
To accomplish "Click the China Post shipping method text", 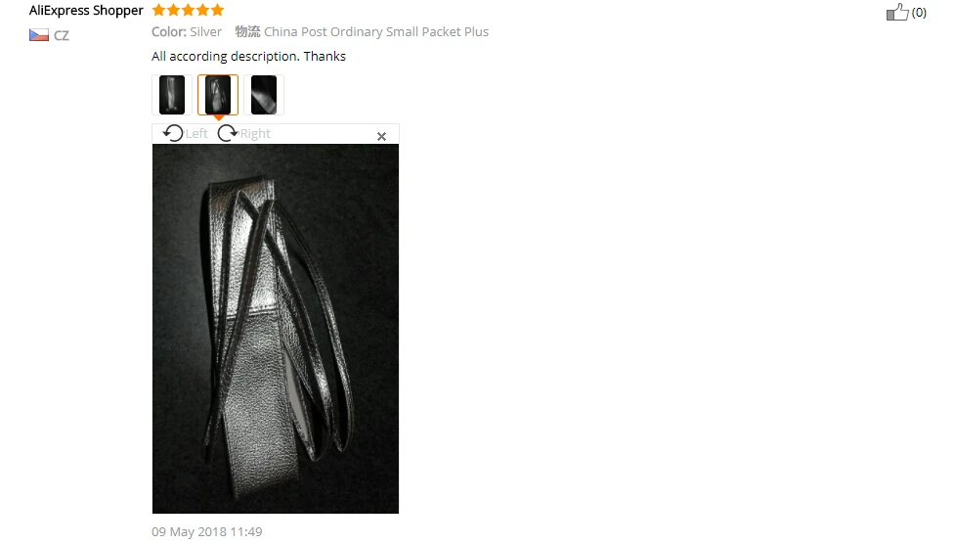I will click(376, 31).
